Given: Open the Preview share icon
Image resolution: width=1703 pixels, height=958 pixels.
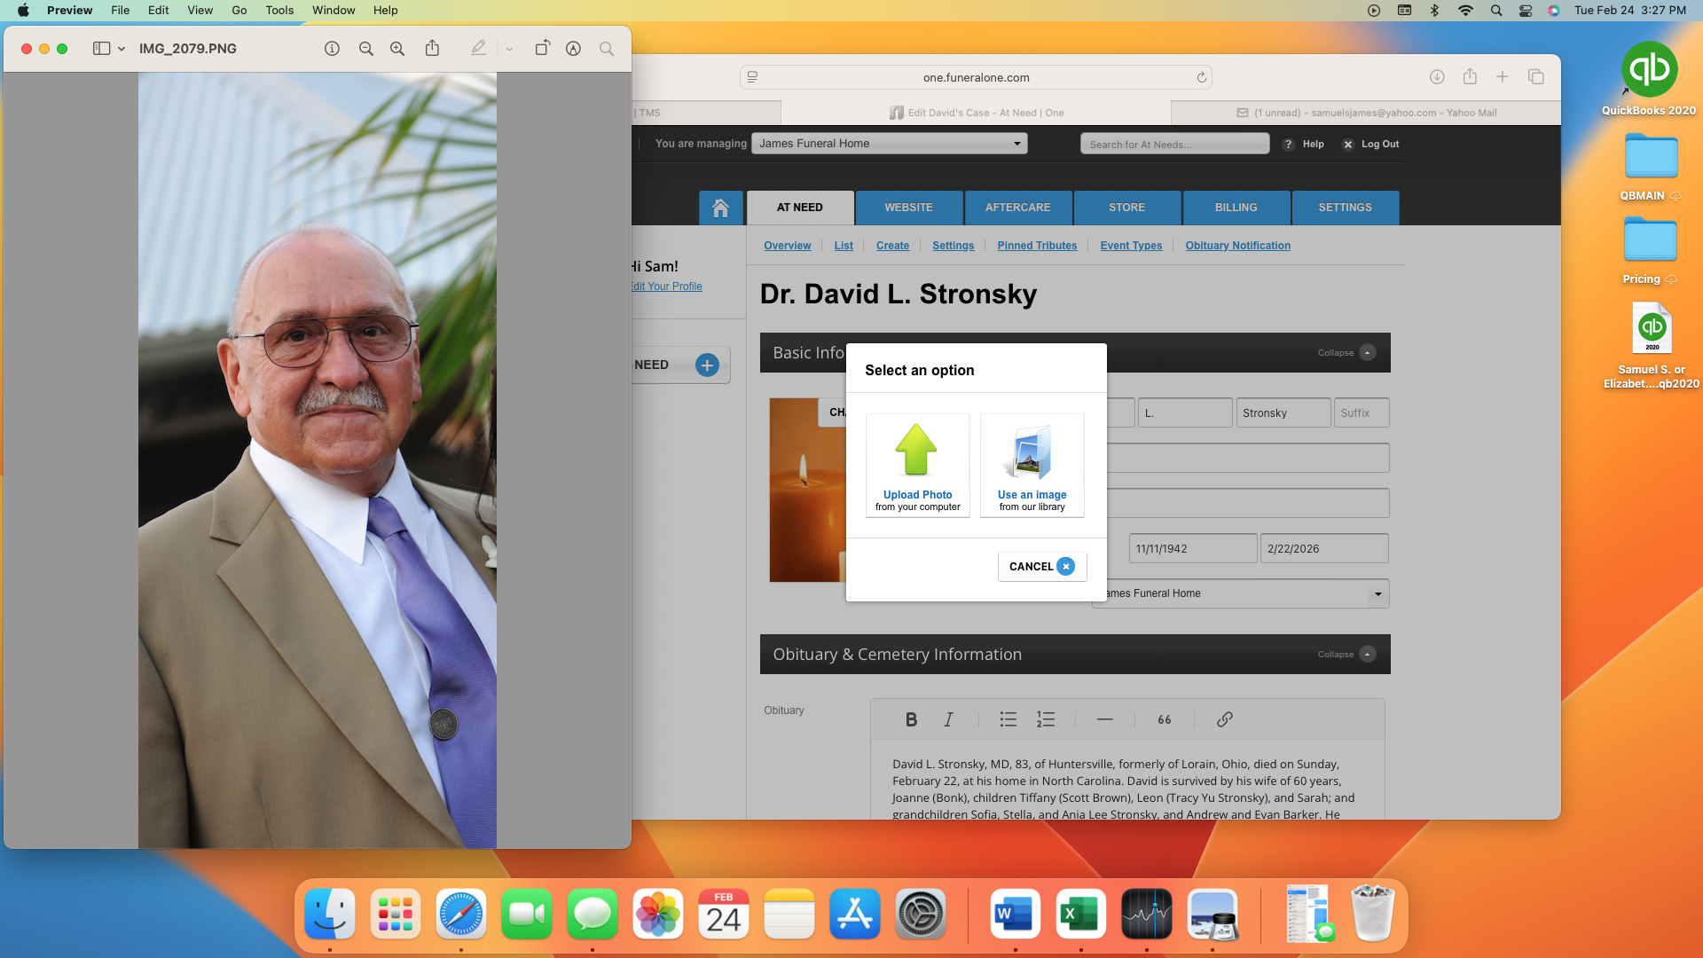Looking at the screenshot, I should [x=432, y=49].
